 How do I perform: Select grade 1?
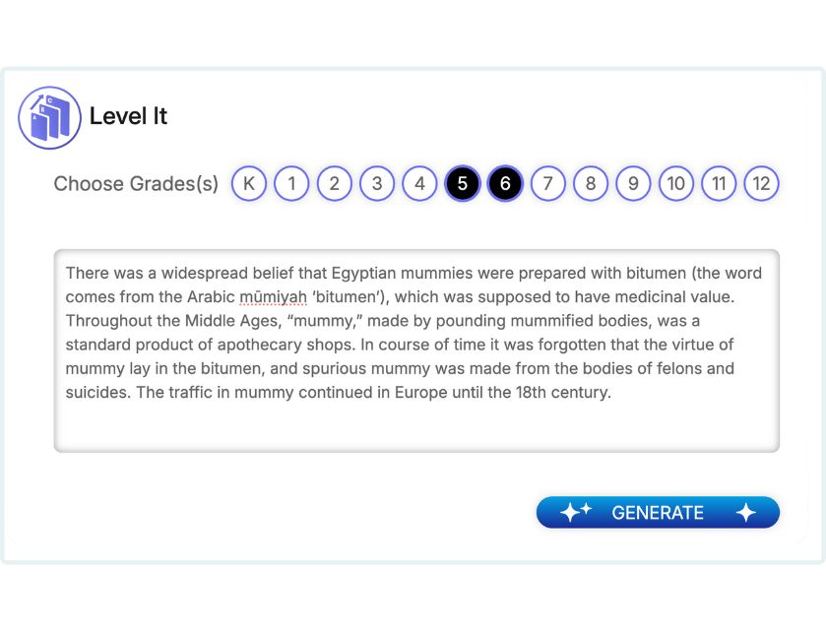pyautogui.click(x=291, y=183)
